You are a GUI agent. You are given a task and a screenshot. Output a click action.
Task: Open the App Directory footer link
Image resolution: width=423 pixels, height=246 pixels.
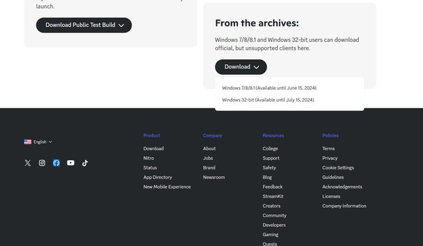[x=157, y=177]
